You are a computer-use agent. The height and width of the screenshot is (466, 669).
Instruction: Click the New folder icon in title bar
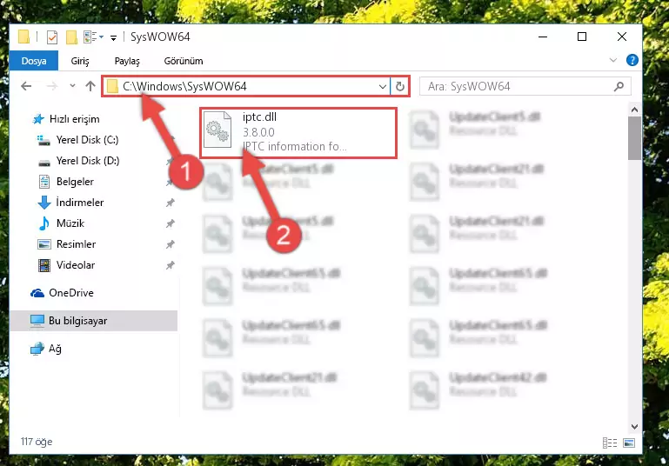pos(71,37)
